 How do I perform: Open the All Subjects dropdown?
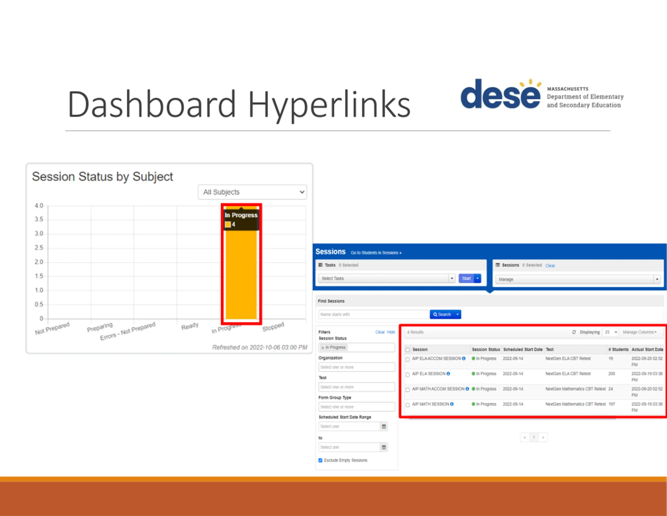[252, 192]
